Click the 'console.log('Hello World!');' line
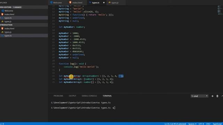Screen dimensions: 223x125 [81, 67]
